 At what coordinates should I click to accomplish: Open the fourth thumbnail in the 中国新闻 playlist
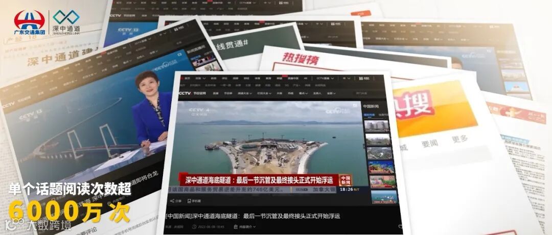point(381,167)
